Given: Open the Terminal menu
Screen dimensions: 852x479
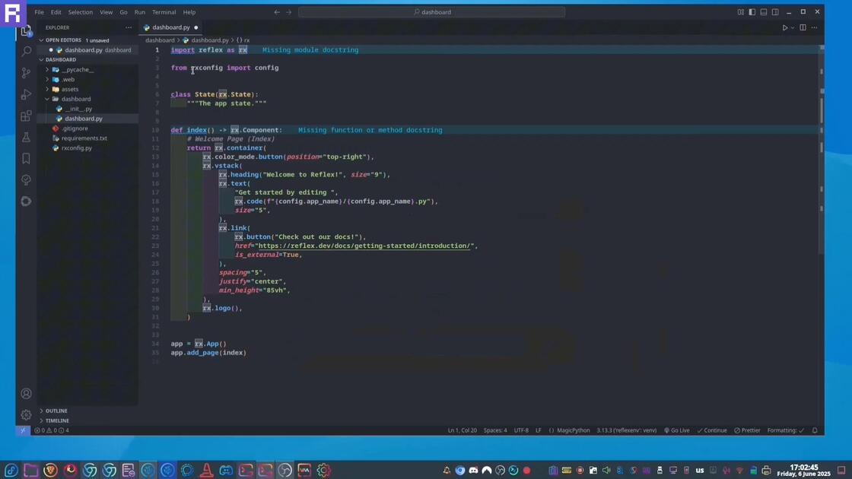Looking at the screenshot, I should [x=164, y=12].
